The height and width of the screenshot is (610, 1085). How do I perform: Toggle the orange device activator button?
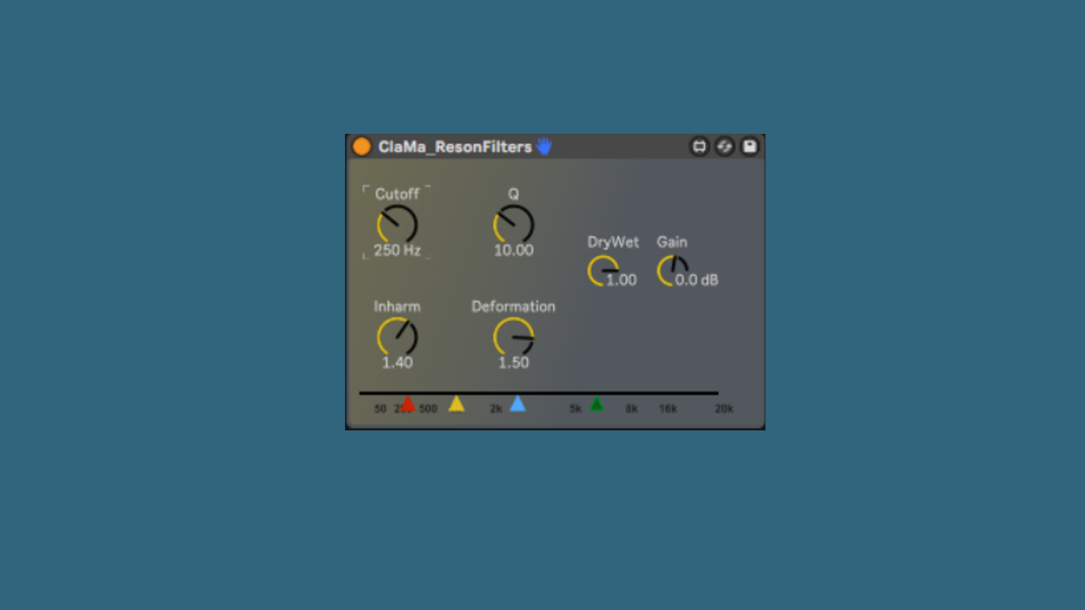click(362, 147)
